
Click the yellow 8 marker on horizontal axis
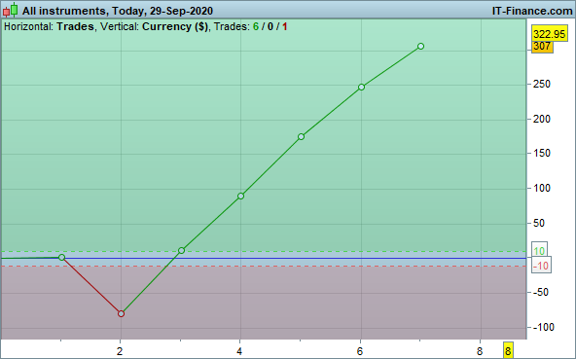click(508, 351)
